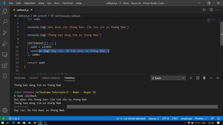The height and width of the screenshot is (125, 223).
Task: Open Microsoft Edge from taskbar
Action: (x=13, y=123)
